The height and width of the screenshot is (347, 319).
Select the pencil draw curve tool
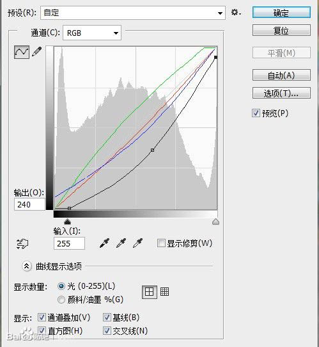coord(37,52)
